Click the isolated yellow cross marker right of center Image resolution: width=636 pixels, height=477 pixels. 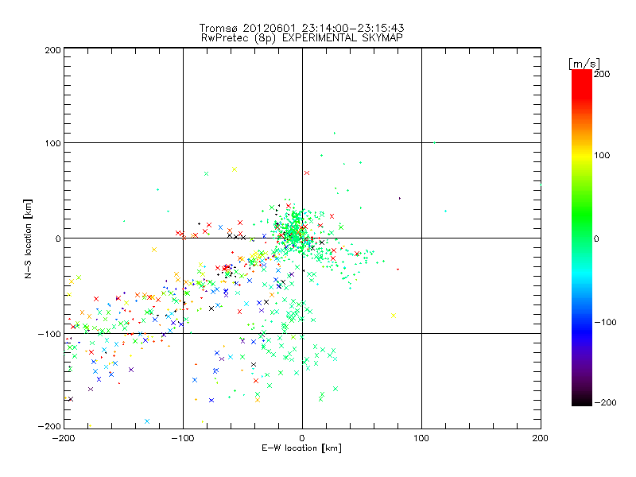tap(394, 316)
